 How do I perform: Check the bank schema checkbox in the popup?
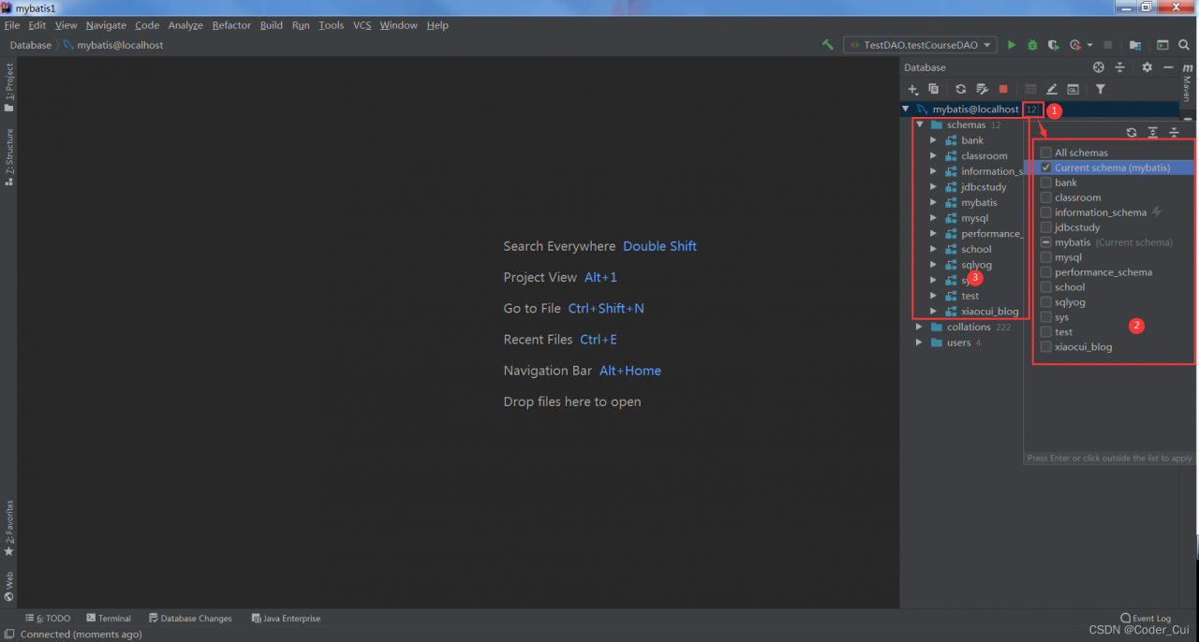[x=1046, y=182]
